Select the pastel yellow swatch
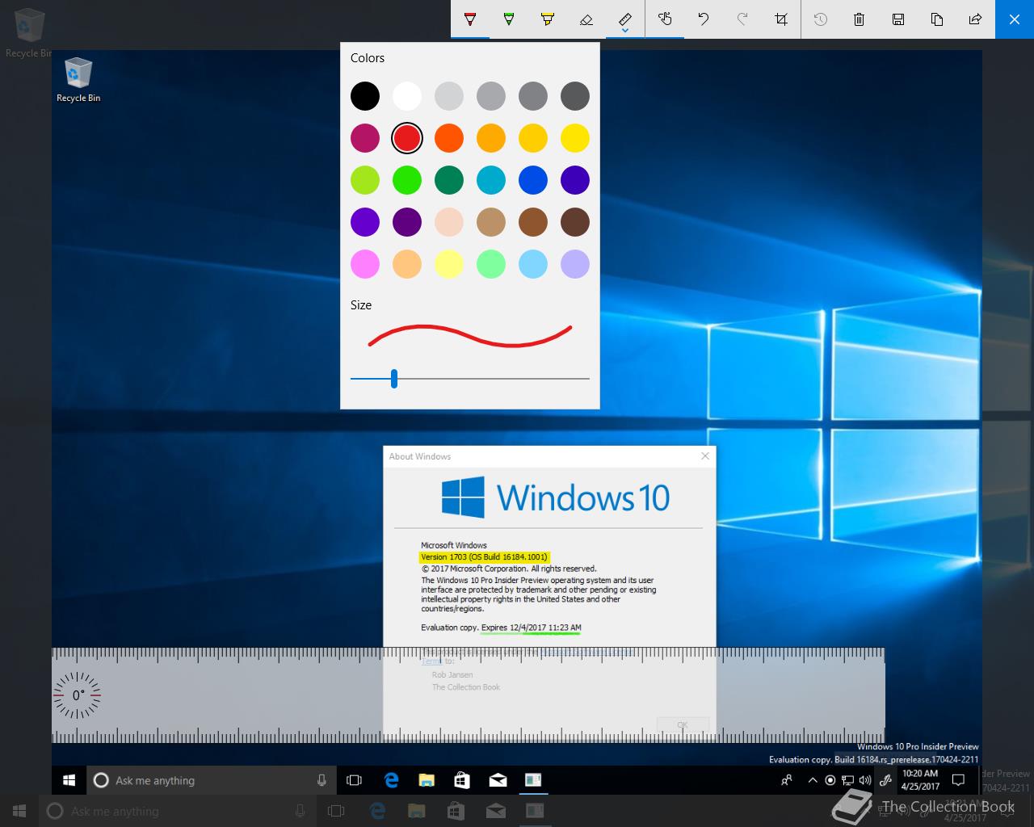This screenshot has height=827, width=1034. point(449,264)
